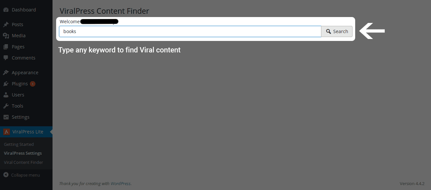431x190 pixels.
Task: Focus the keyword field containing books
Action: tap(190, 31)
